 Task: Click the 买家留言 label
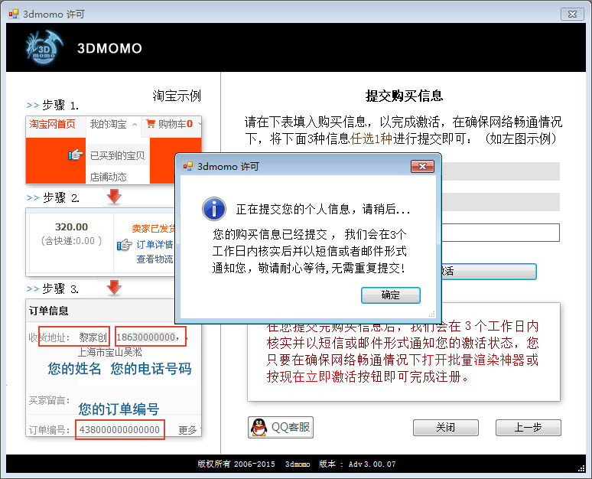pyautogui.click(x=50, y=400)
